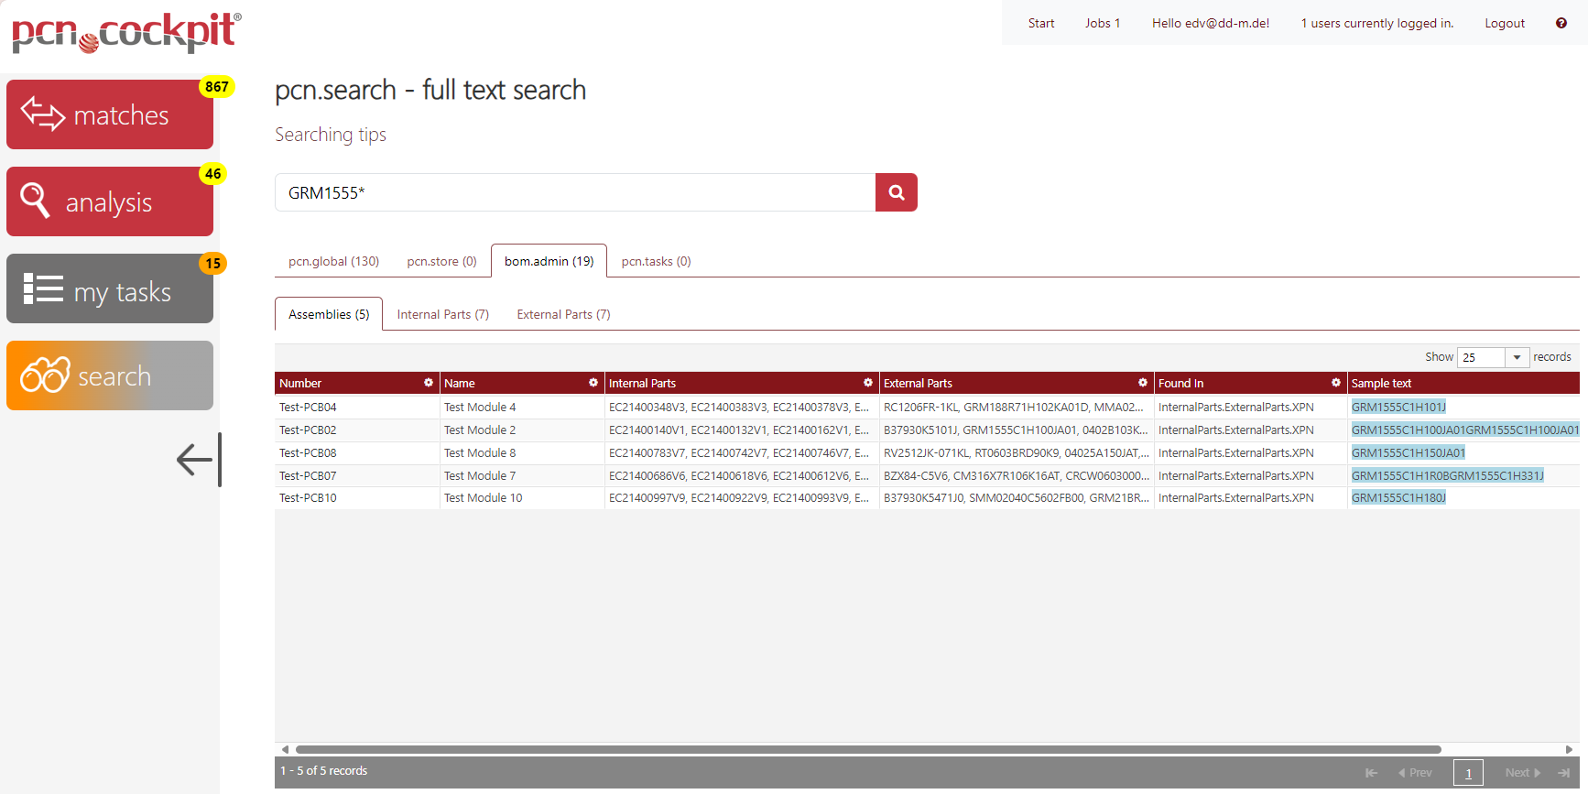Viewport: 1588px width, 794px height.
Task: Go to the analysis sidebar tile
Action: pyautogui.click(x=110, y=201)
